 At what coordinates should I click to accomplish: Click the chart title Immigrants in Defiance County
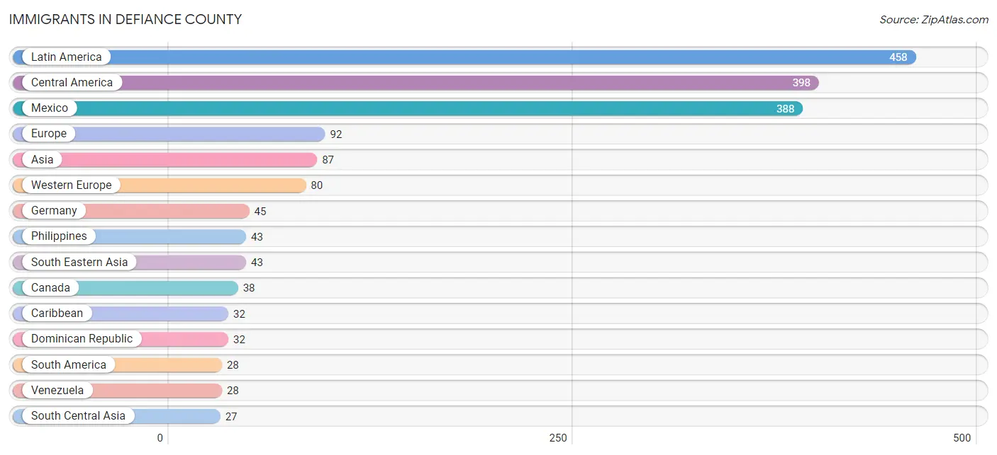pos(126,20)
